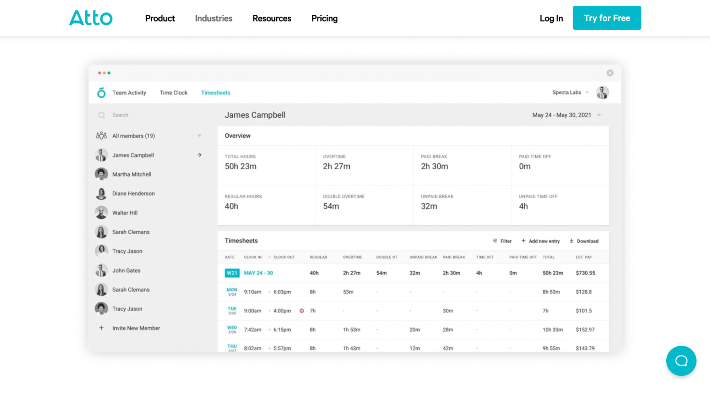Click the search magnifier icon in sidebar
The width and height of the screenshot is (710, 393).
[102, 115]
